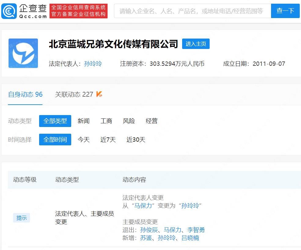Screen dimensions: 301x250
Task: Open 苏鉴 link in 新增 list
Action: coord(146,238)
